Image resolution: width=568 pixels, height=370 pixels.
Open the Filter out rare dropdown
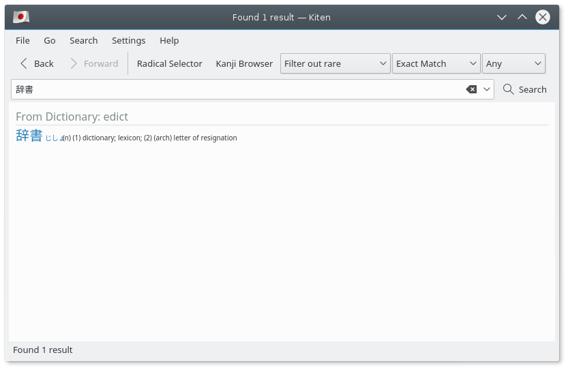[x=335, y=64]
